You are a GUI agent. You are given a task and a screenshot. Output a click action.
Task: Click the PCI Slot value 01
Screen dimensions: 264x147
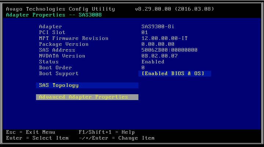click(145, 32)
